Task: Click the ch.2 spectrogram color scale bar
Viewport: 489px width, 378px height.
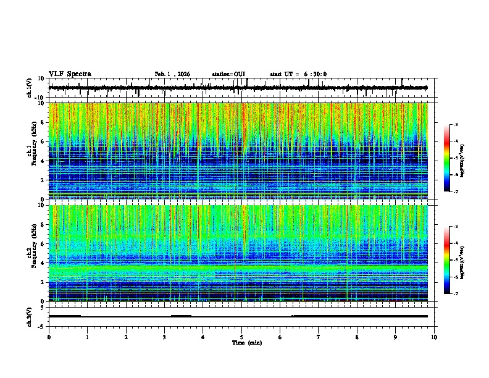Action: [447, 260]
